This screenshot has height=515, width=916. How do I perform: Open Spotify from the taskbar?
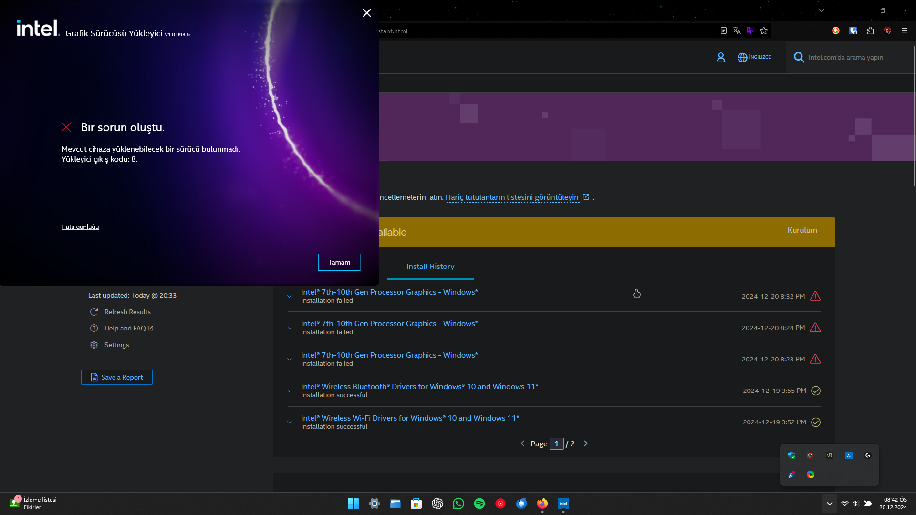coord(479,504)
